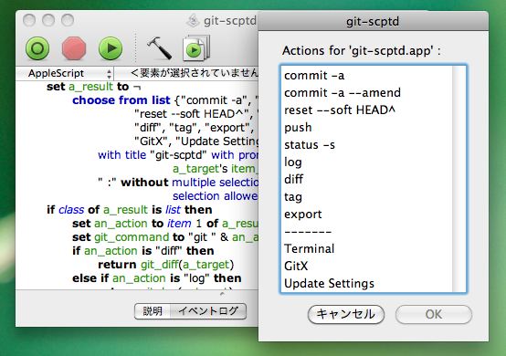Click the close button of script editor window

(29, 20)
